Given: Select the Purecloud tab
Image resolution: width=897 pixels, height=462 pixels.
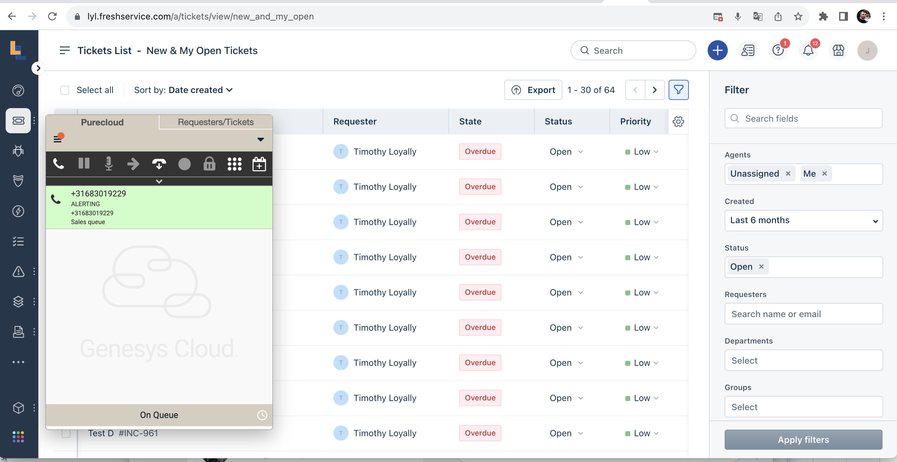Looking at the screenshot, I should 102,122.
